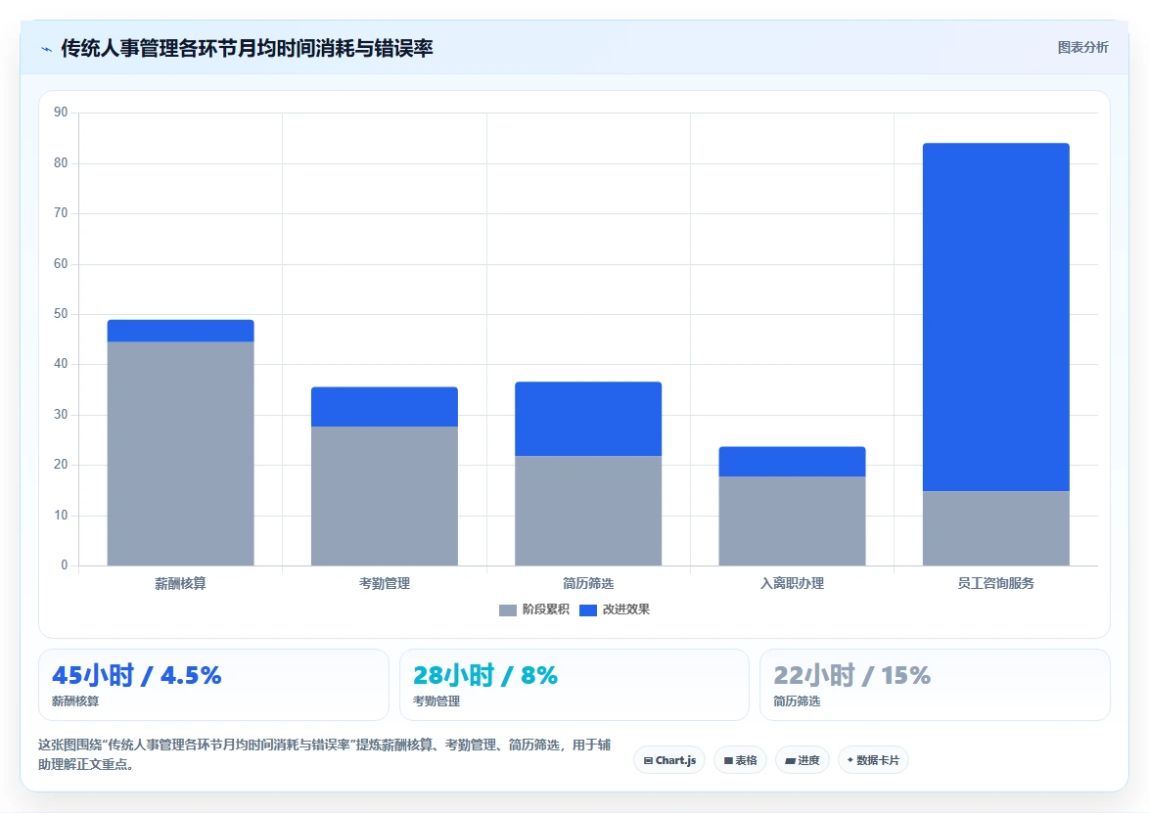Click the 入离职办理 x-axis label
This screenshot has height=813, width=1149.
tap(792, 583)
